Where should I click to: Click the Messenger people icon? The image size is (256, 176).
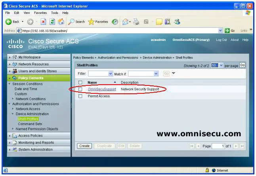click(x=177, y=21)
